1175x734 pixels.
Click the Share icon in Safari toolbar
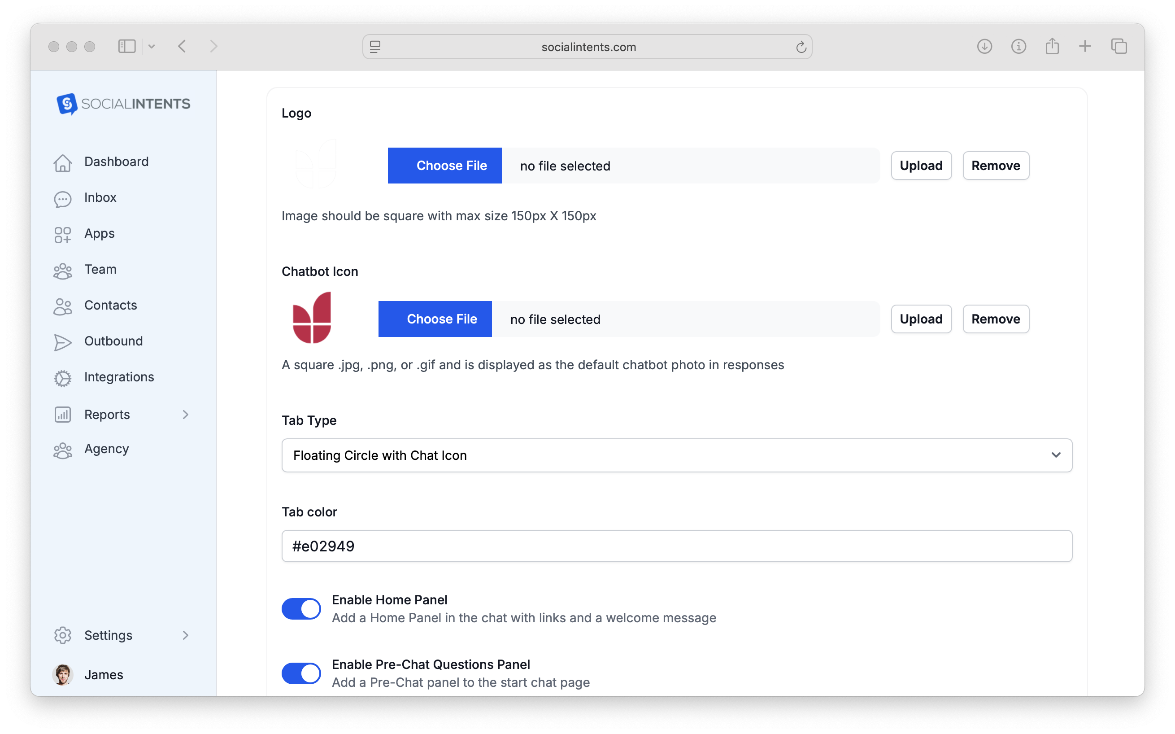[x=1052, y=46]
